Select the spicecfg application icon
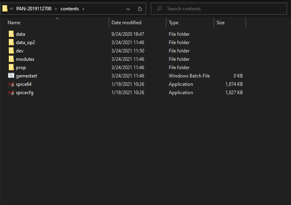 tap(11, 93)
